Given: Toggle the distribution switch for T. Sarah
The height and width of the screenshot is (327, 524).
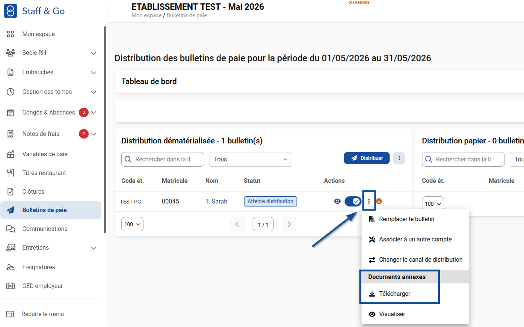Looking at the screenshot, I should tap(353, 201).
